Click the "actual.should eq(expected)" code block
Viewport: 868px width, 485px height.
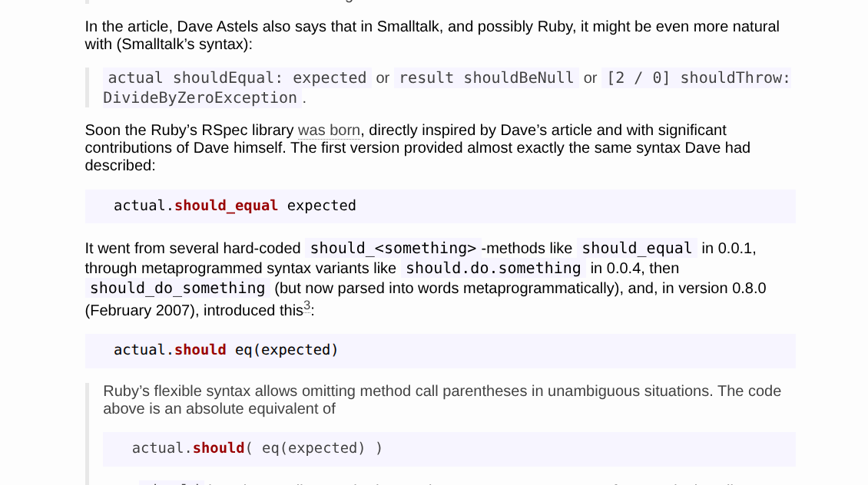tap(440, 351)
